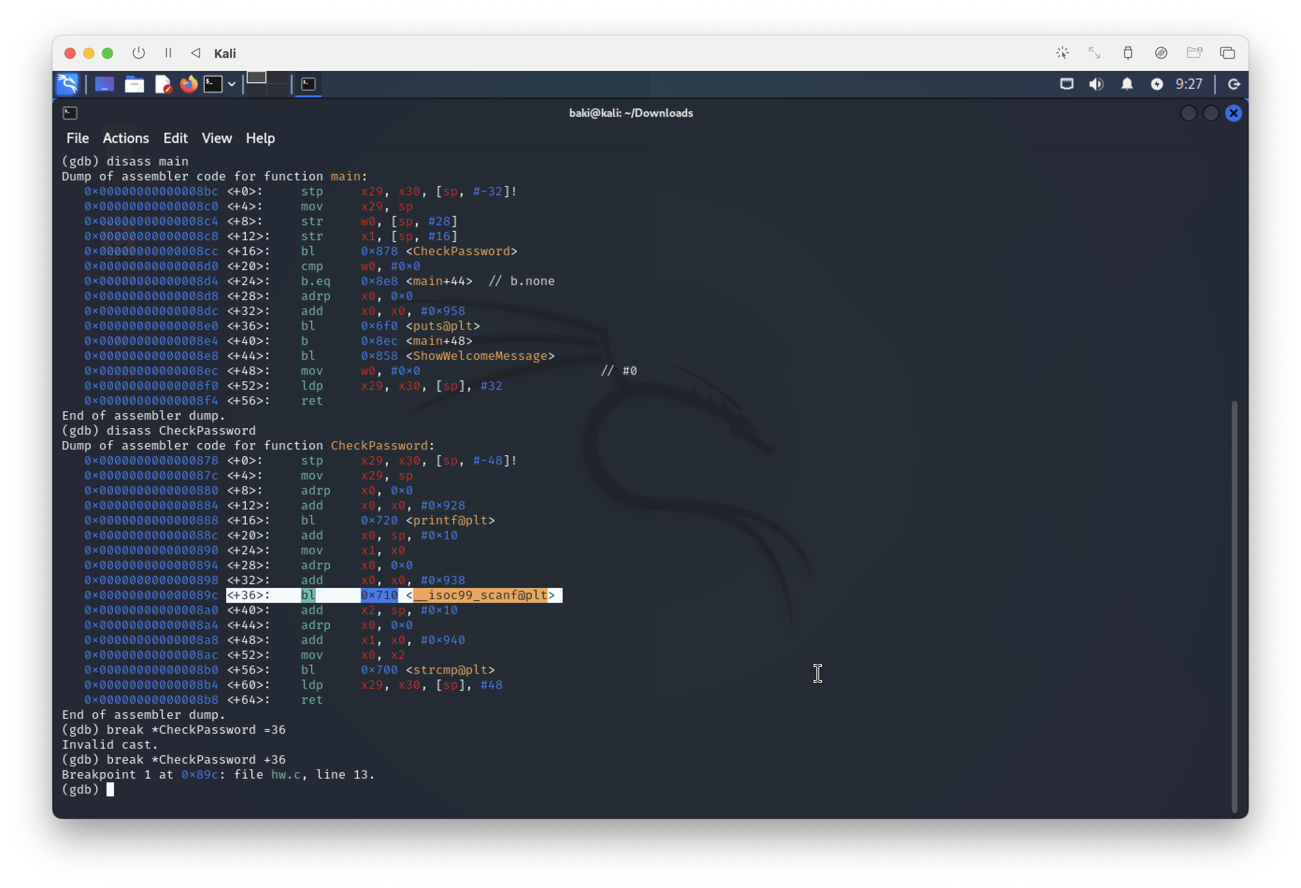
Task: Open the File menu
Action: 77,138
